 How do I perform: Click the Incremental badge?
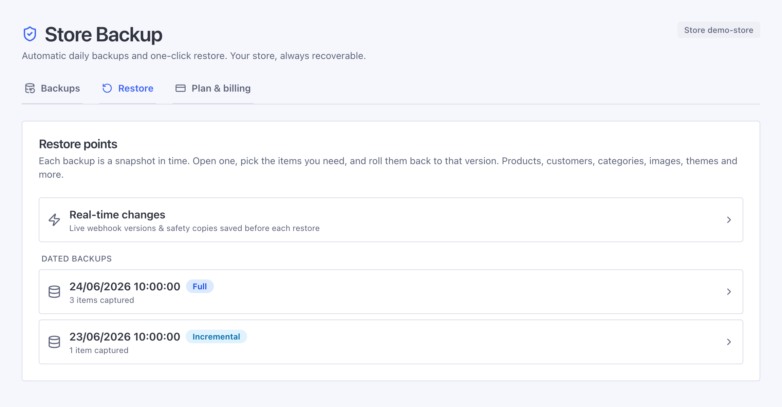click(x=216, y=337)
